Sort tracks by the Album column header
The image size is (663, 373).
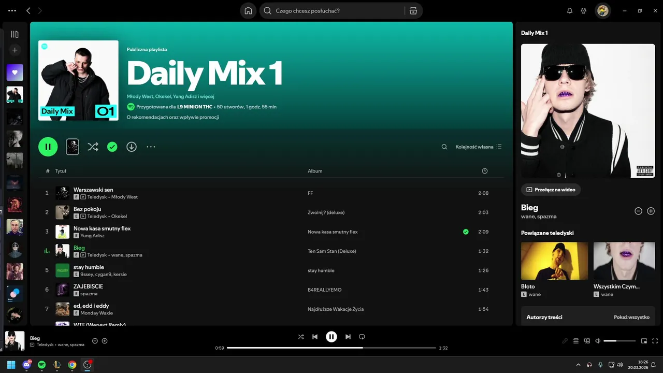[315, 171]
